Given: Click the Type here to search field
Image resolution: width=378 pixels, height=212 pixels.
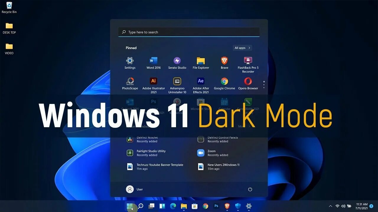Looking at the screenshot, I should (189, 32).
